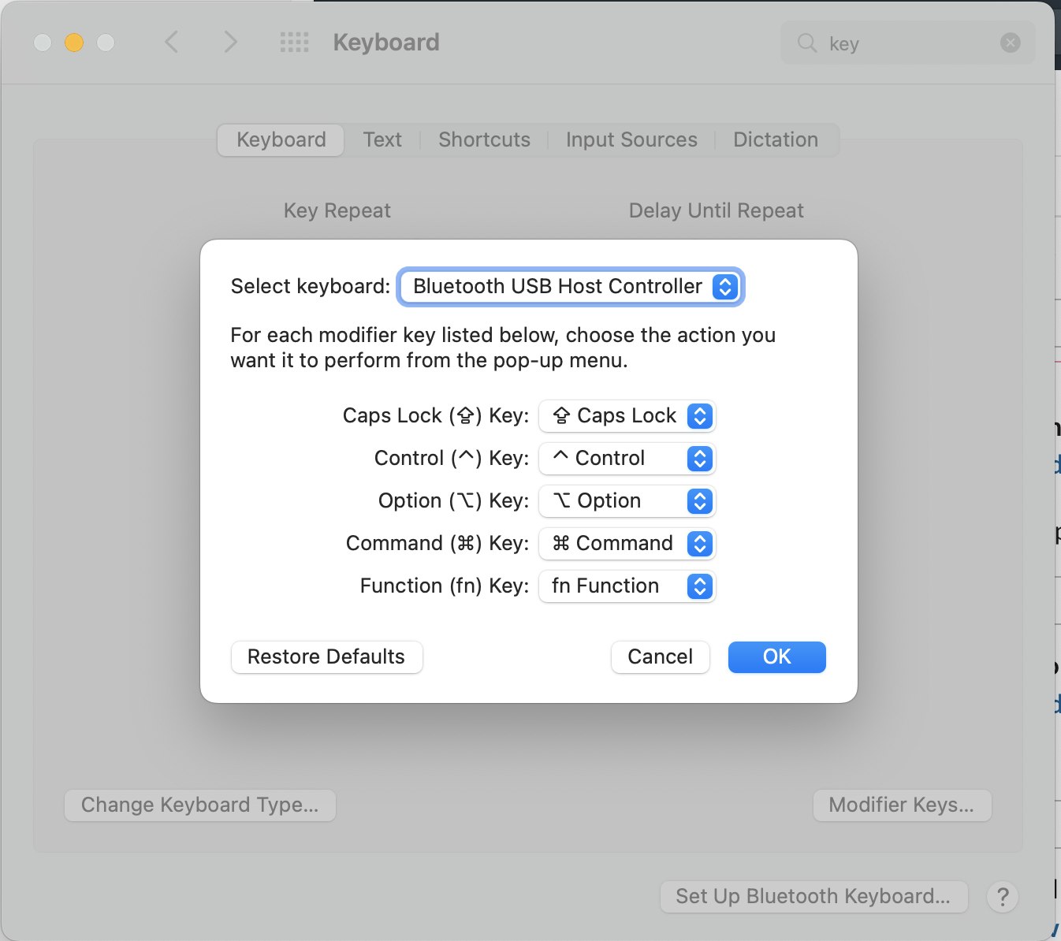This screenshot has width=1061, height=941.
Task: Confirm modifier keys with OK
Action: click(x=776, y=657)
